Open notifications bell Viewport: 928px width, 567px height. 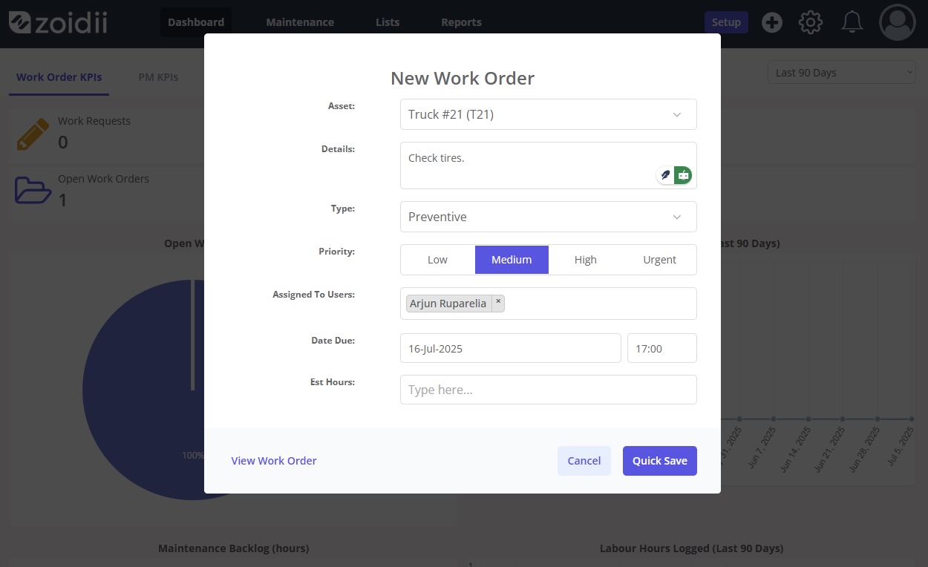pyautogui.click(x=852, y=22)
